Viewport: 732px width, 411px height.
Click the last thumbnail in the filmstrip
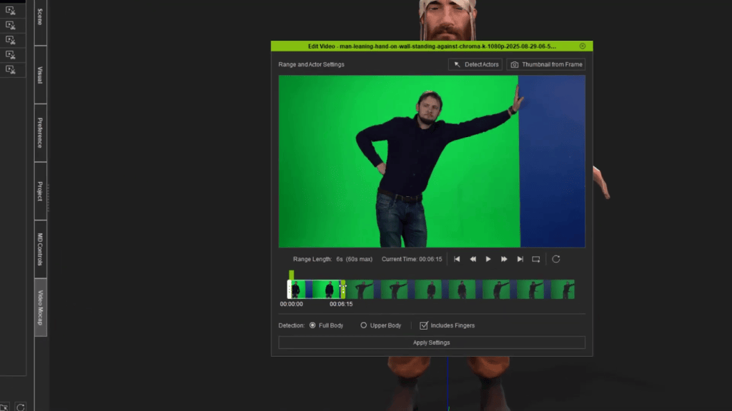563,290
